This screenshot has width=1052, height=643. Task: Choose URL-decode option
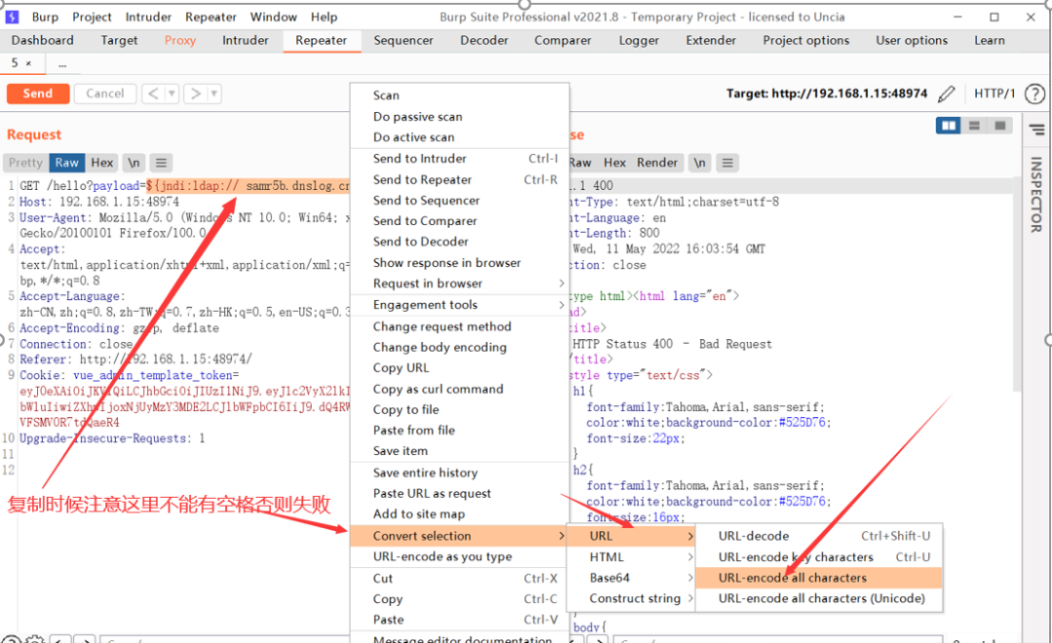tap(818, 536)
